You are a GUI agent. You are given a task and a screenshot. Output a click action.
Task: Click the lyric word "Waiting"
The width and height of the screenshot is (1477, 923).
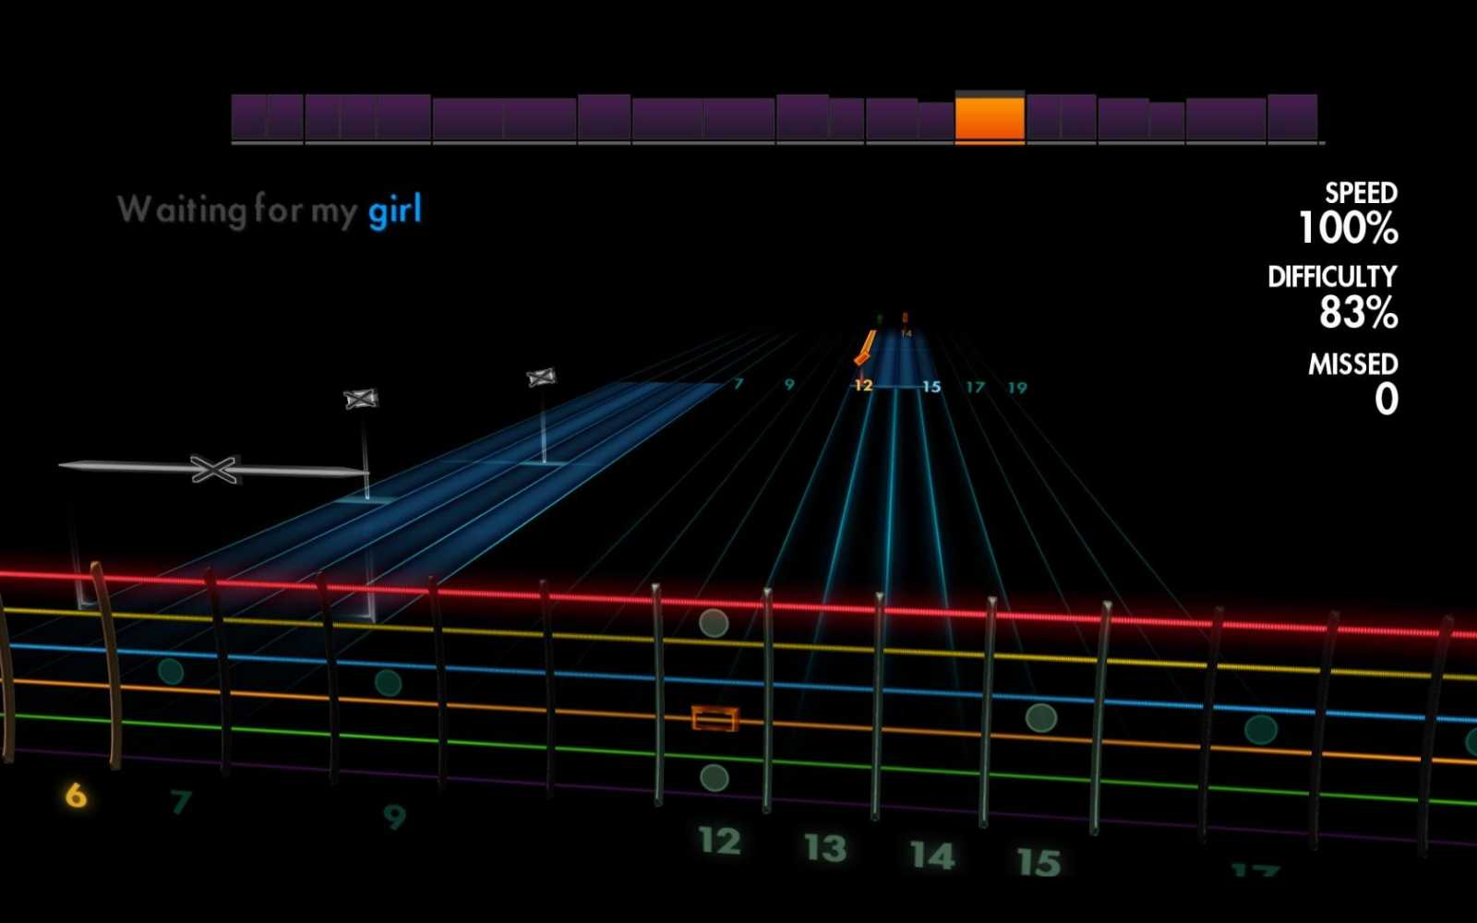[182, 210]
